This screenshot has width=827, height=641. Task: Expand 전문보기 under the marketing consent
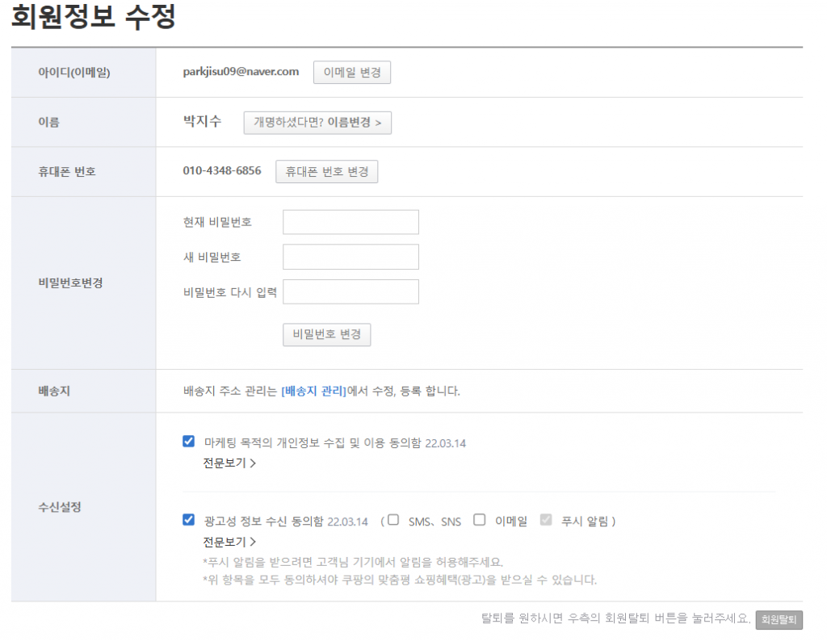(x=229, y=463)
